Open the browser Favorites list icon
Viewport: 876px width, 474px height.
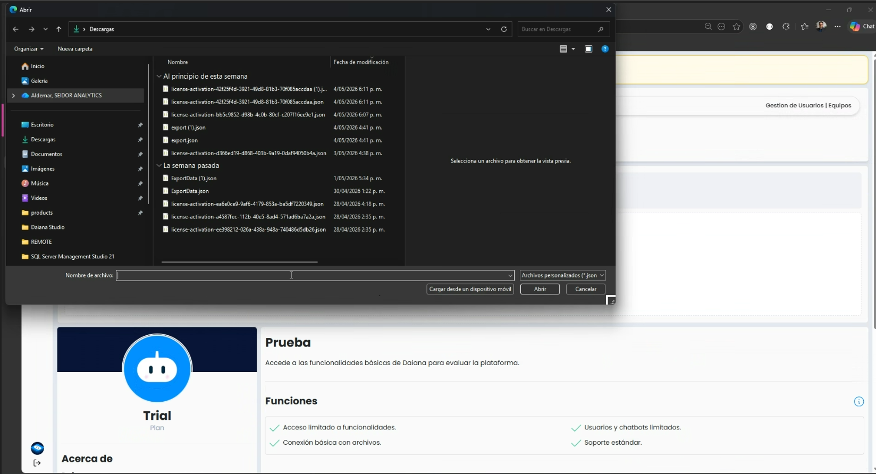point(804,27)
